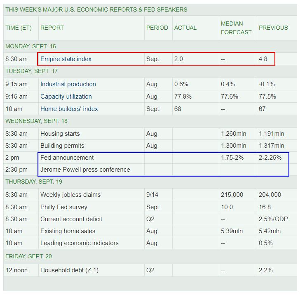Click jobless claims previous 204,000
This screenshot has height=295, width=300.
[x=270, y=195]
